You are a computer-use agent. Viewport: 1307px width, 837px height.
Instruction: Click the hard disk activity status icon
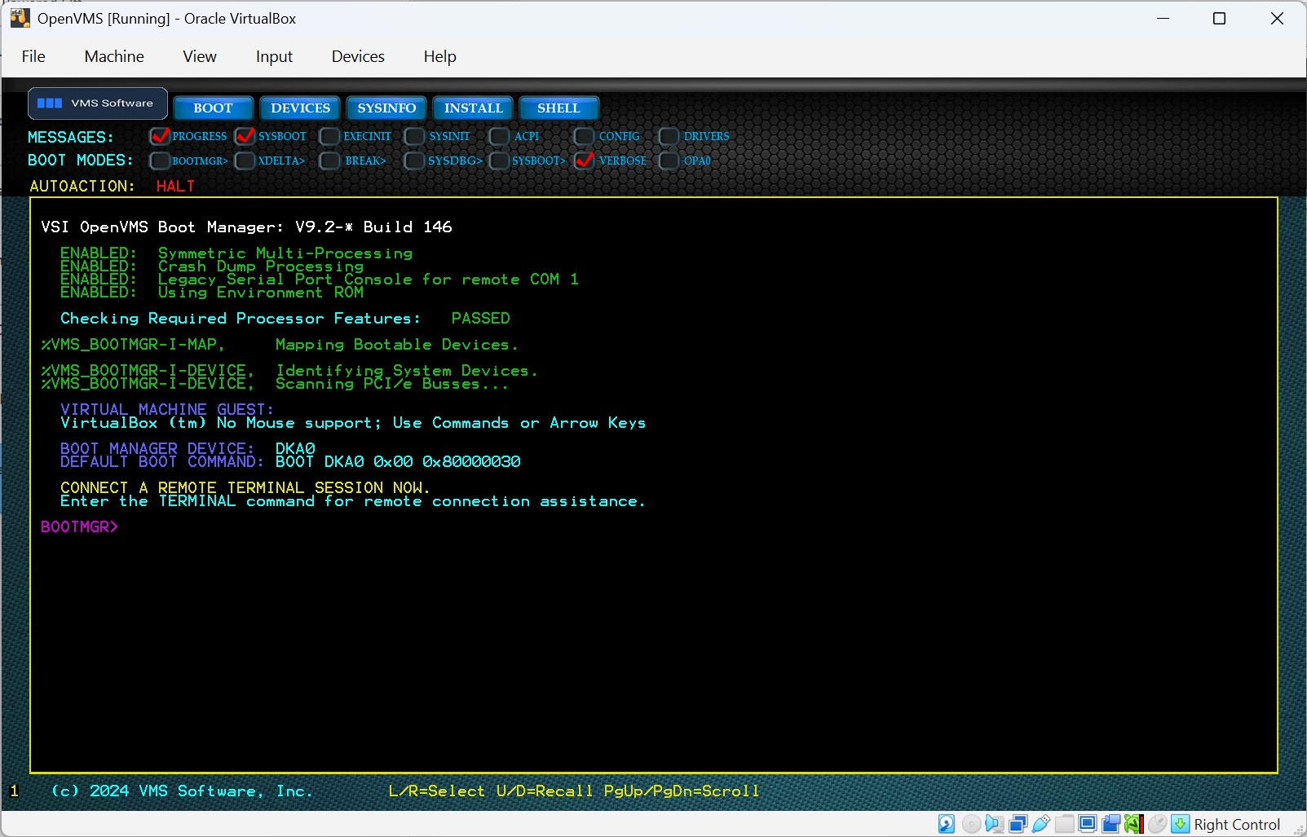click(x=947, y=824)
